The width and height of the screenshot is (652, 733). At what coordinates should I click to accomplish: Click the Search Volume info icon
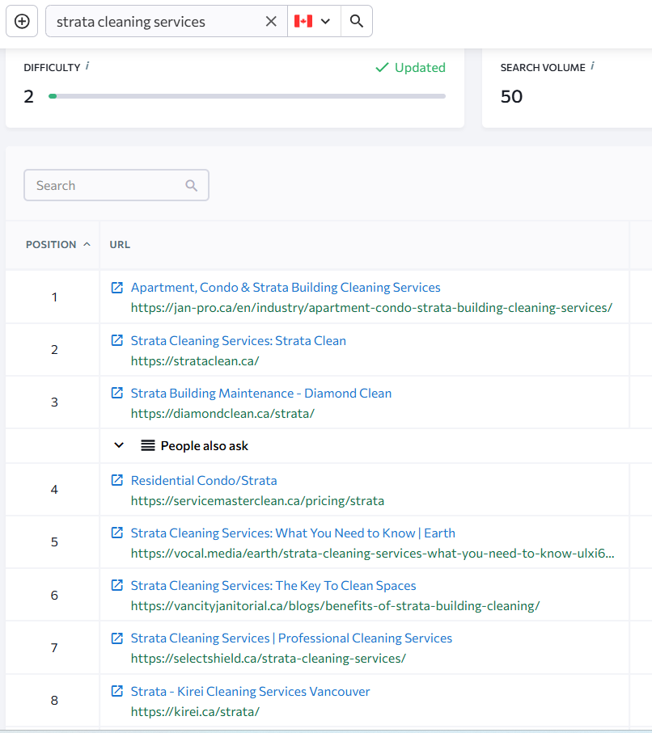pyautogui.click(x=592, y=66)
